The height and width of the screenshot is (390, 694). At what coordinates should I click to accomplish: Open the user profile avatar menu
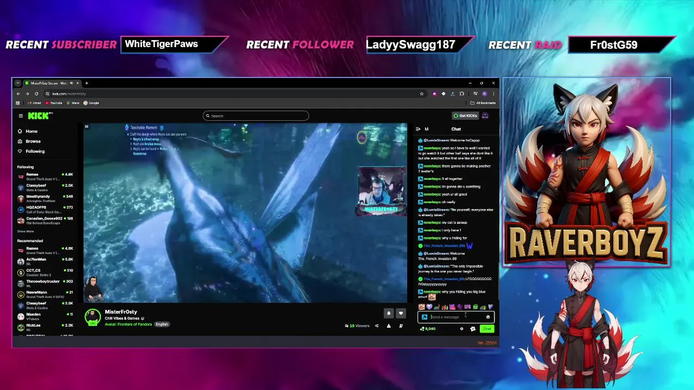485,115
